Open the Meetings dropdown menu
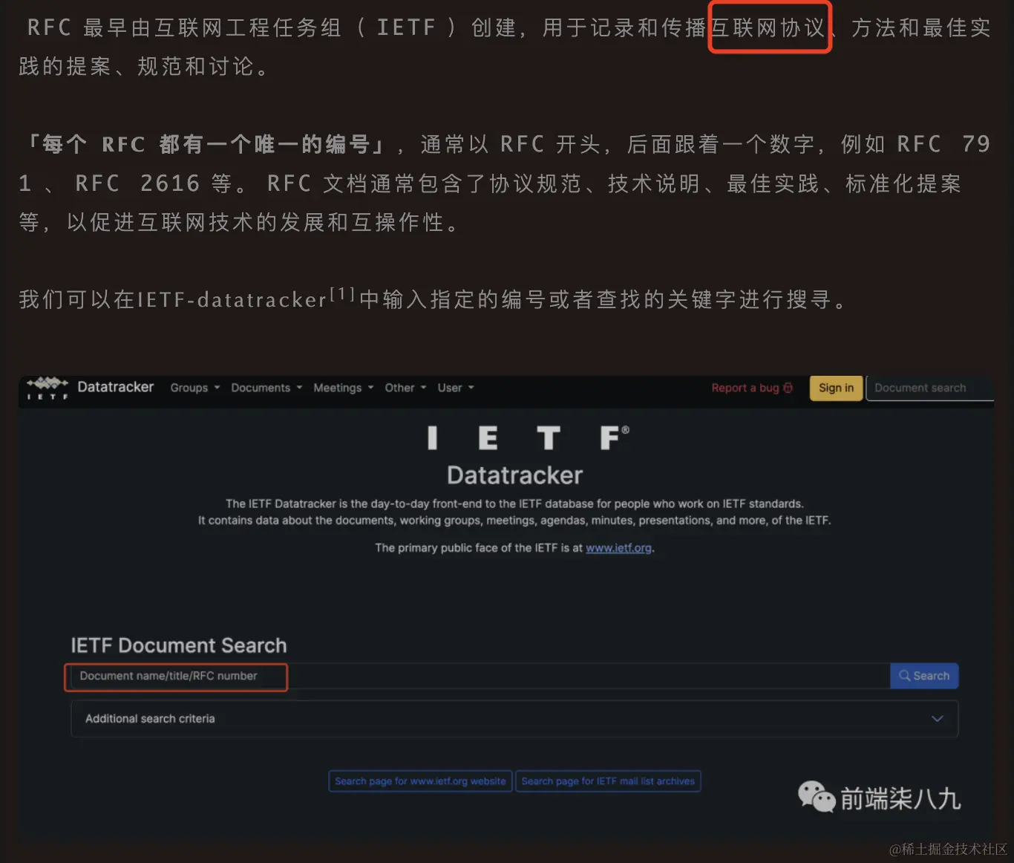 click(343, 388)
